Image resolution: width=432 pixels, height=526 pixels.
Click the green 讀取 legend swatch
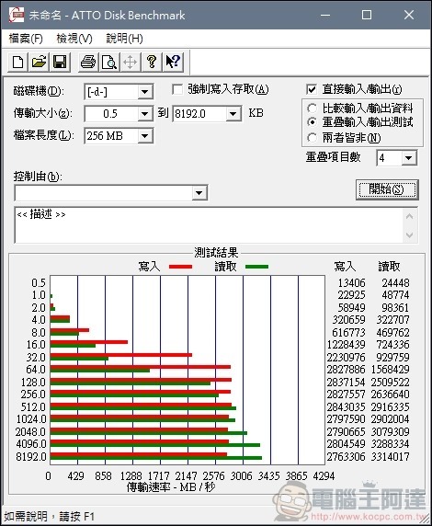point(257,267)
